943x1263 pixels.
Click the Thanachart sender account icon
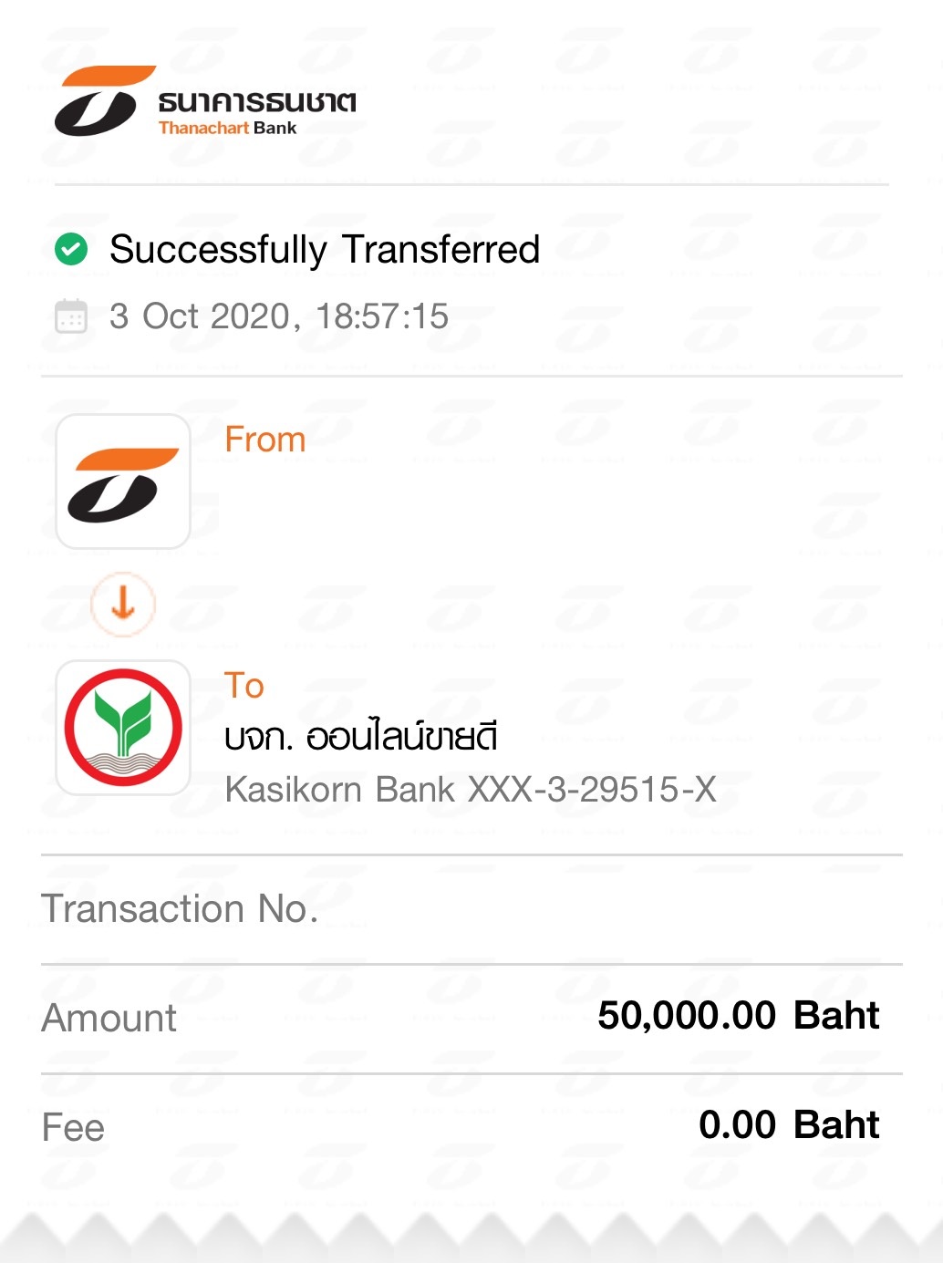click(x=123, y=481)
